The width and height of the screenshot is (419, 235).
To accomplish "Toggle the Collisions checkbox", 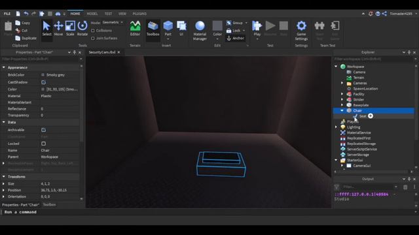I will click(x=93, y=31).
